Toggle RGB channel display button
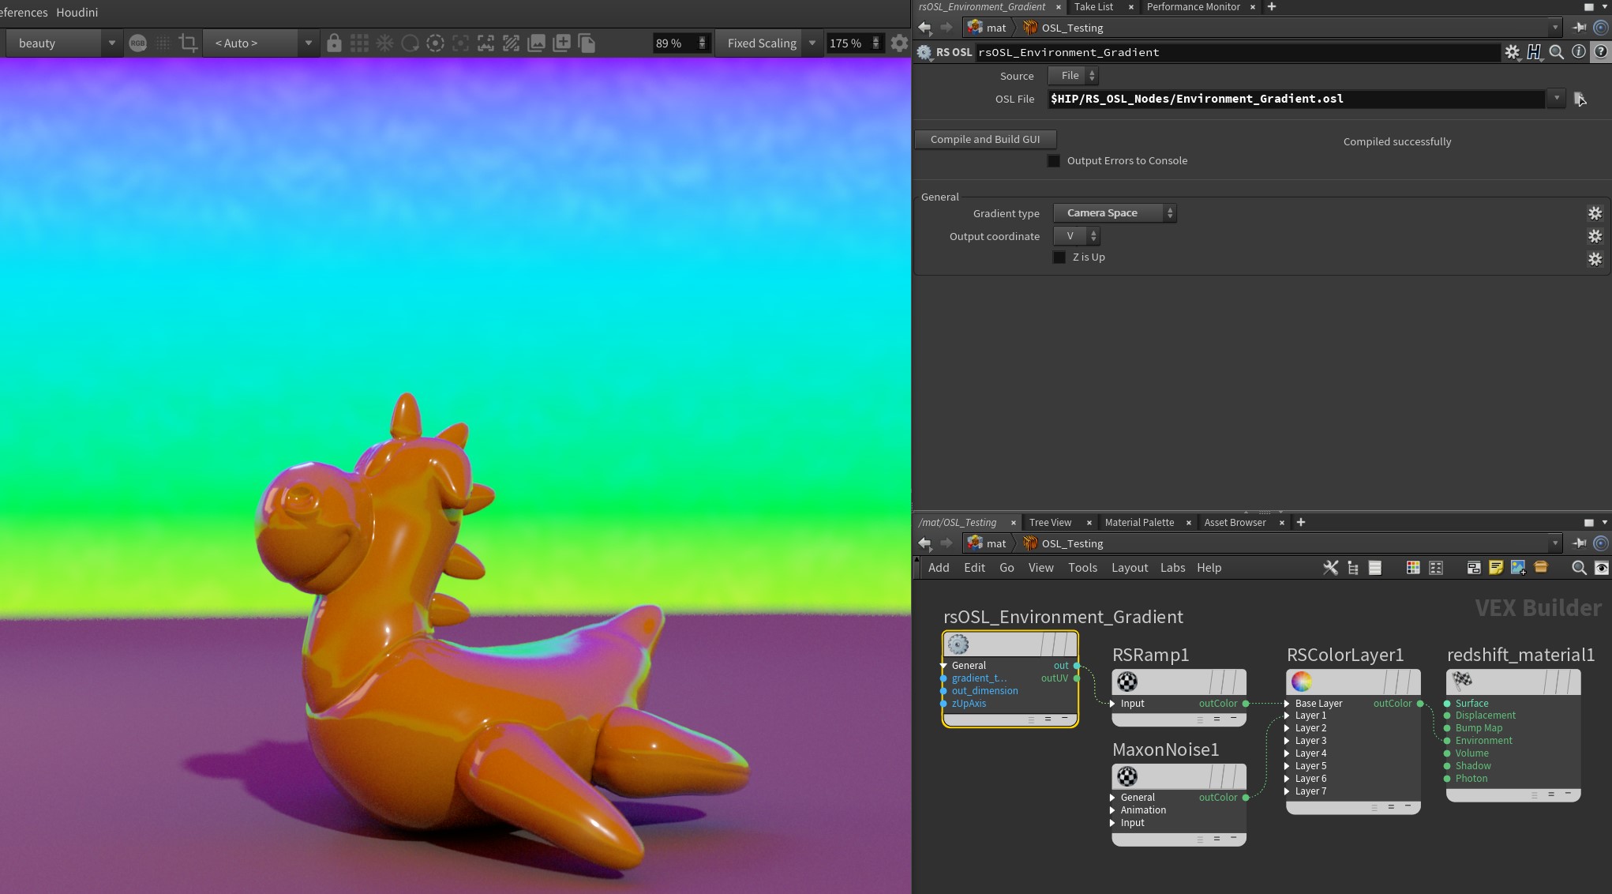The height and width of the screenshot is (894, 1612). (137, 43)
